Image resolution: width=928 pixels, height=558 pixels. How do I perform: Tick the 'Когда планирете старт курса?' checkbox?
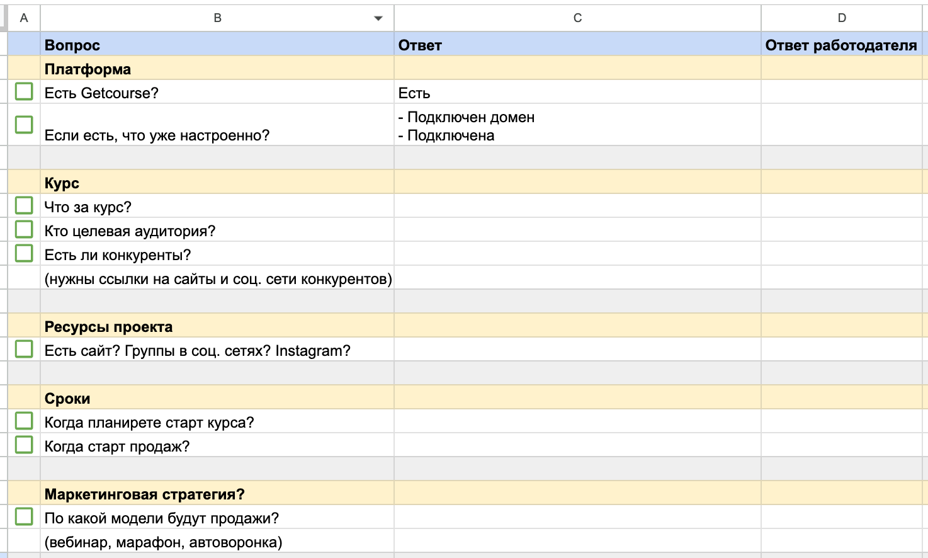click(24, 421)
